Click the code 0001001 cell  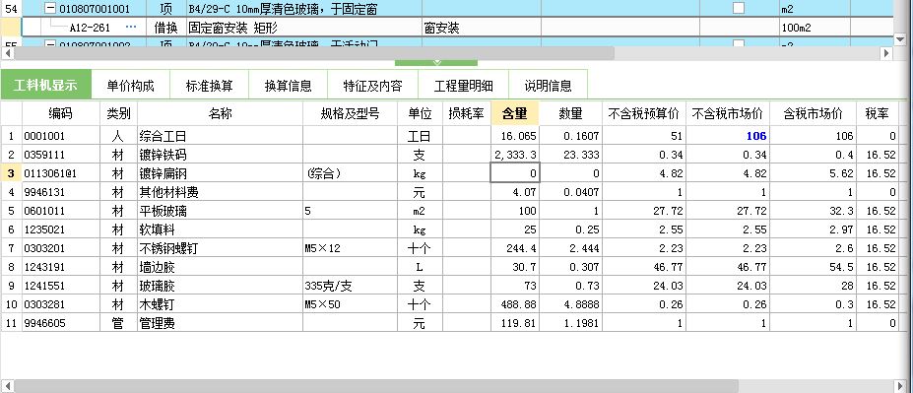[60, 136]
